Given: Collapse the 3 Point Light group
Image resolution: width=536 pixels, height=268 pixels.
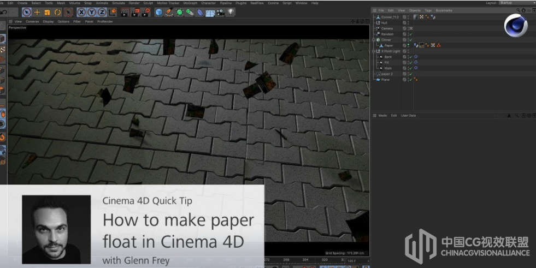Looking at the screenshot, I should click(374, 51).
